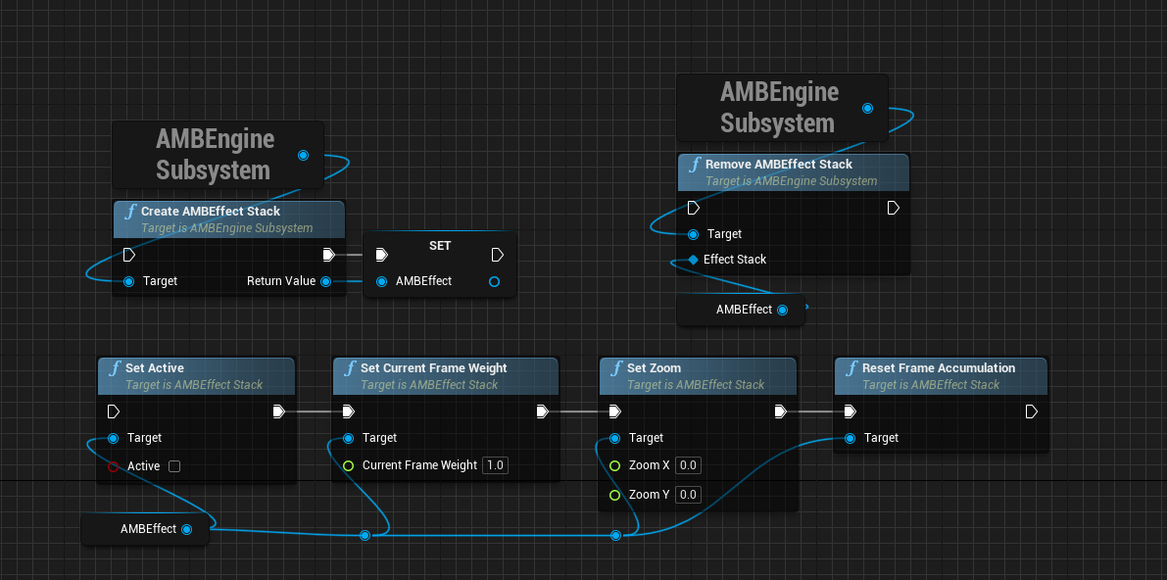This screenshot has width=1167, height=580.
Task: Click output pin of upper AMBEffect variable node
Action: click(x=782, y=310)
